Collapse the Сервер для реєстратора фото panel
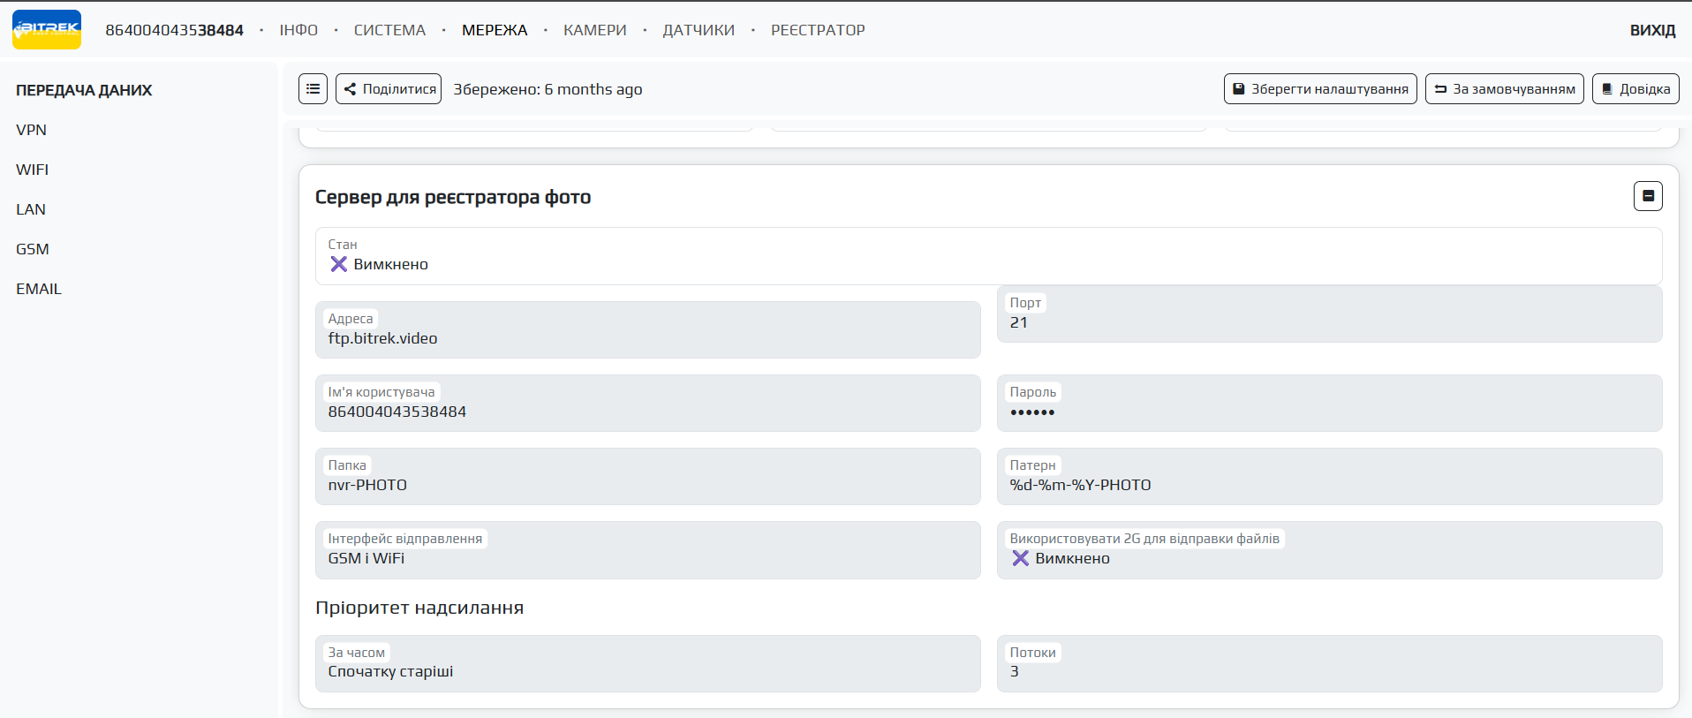This screenshot has height=718, width=1692. 1647,196
